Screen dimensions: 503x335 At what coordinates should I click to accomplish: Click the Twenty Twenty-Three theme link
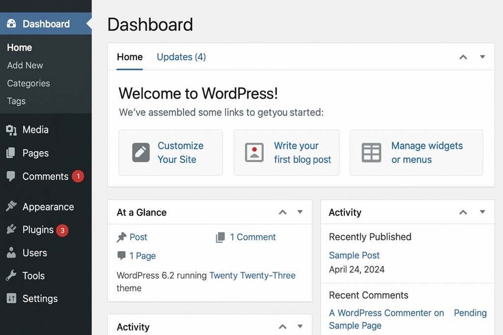click(x=252, y=275)
